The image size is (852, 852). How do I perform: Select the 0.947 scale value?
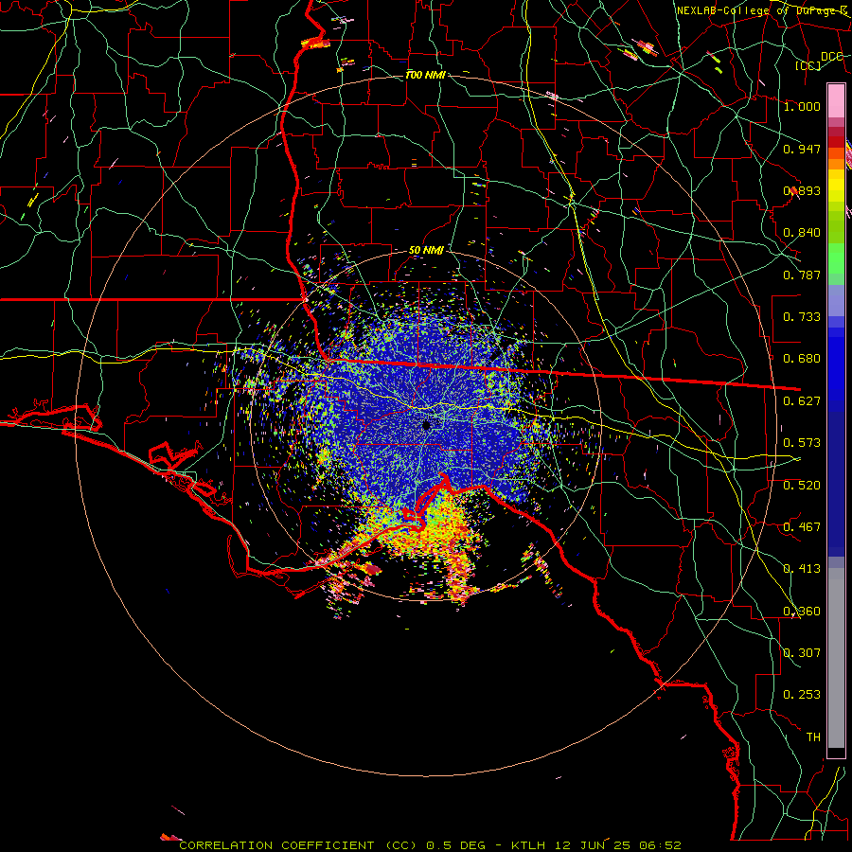[x=802, y=149]
